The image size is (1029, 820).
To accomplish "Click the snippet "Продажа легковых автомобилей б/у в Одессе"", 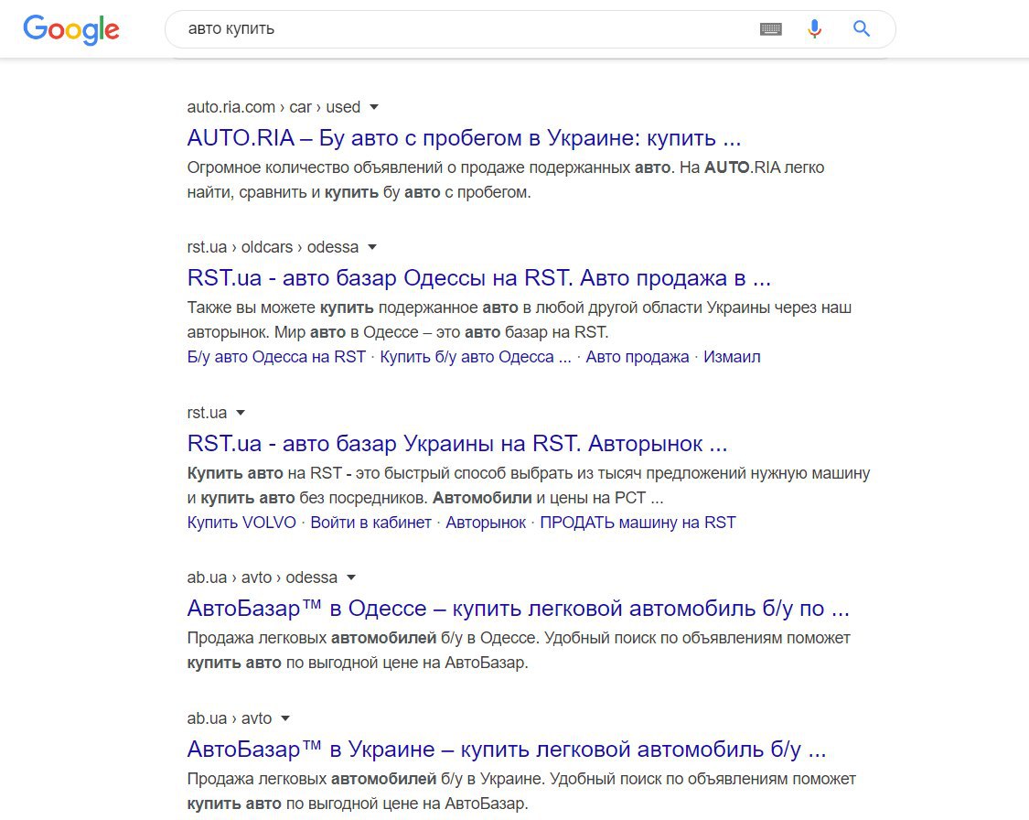I will pyautogui.click(x=519, y=650).
